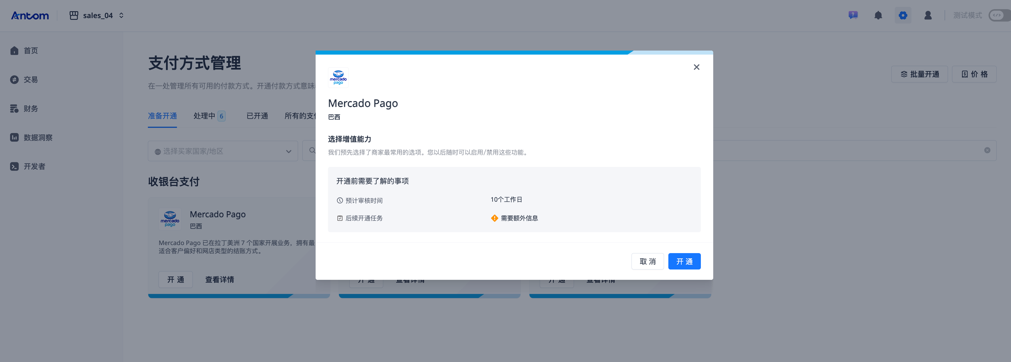Click the 处理中 count badge 6
1011x362 pixels.
coord(221,116)
